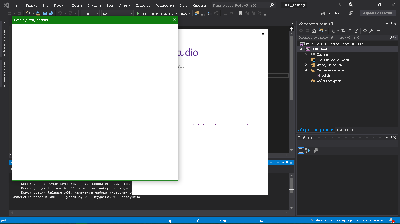Screen dimensions: 400x224
Task: Close the Вход в учетную запись dialog
Action: 174,20
